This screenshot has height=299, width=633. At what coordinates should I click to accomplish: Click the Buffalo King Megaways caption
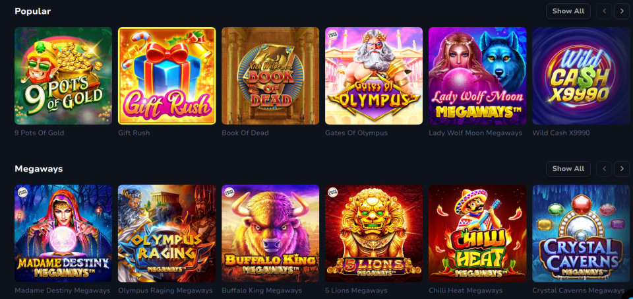pyautogui.click(x=262, y=290)
